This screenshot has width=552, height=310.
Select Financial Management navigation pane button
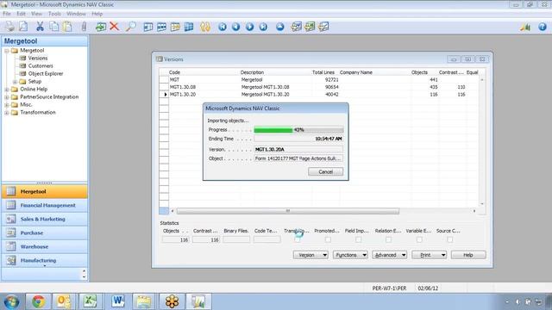45,205
